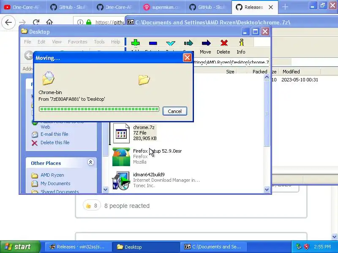Click the site info icon in address bar
Viewport: 338px width, 253px height.
(80, 22)
